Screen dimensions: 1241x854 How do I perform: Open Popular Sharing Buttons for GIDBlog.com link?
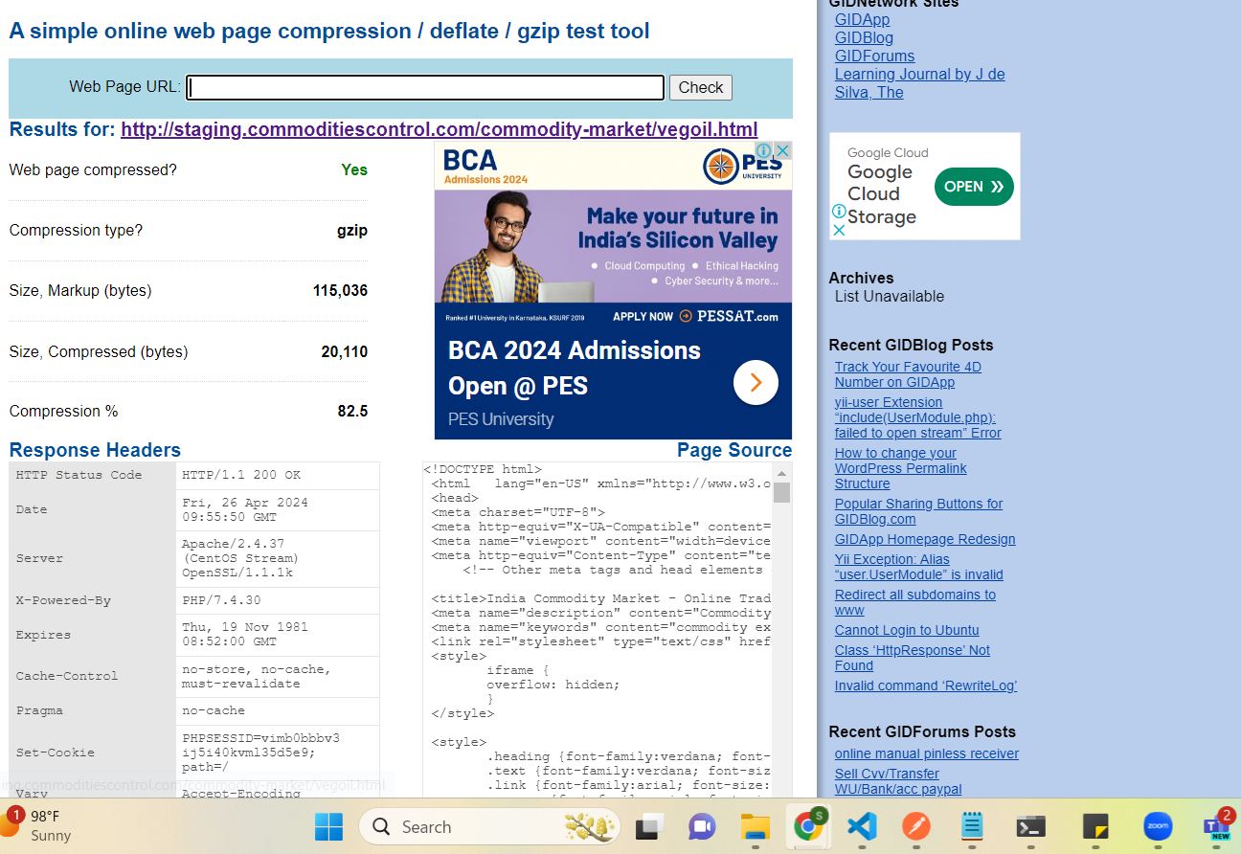[918, 511]
